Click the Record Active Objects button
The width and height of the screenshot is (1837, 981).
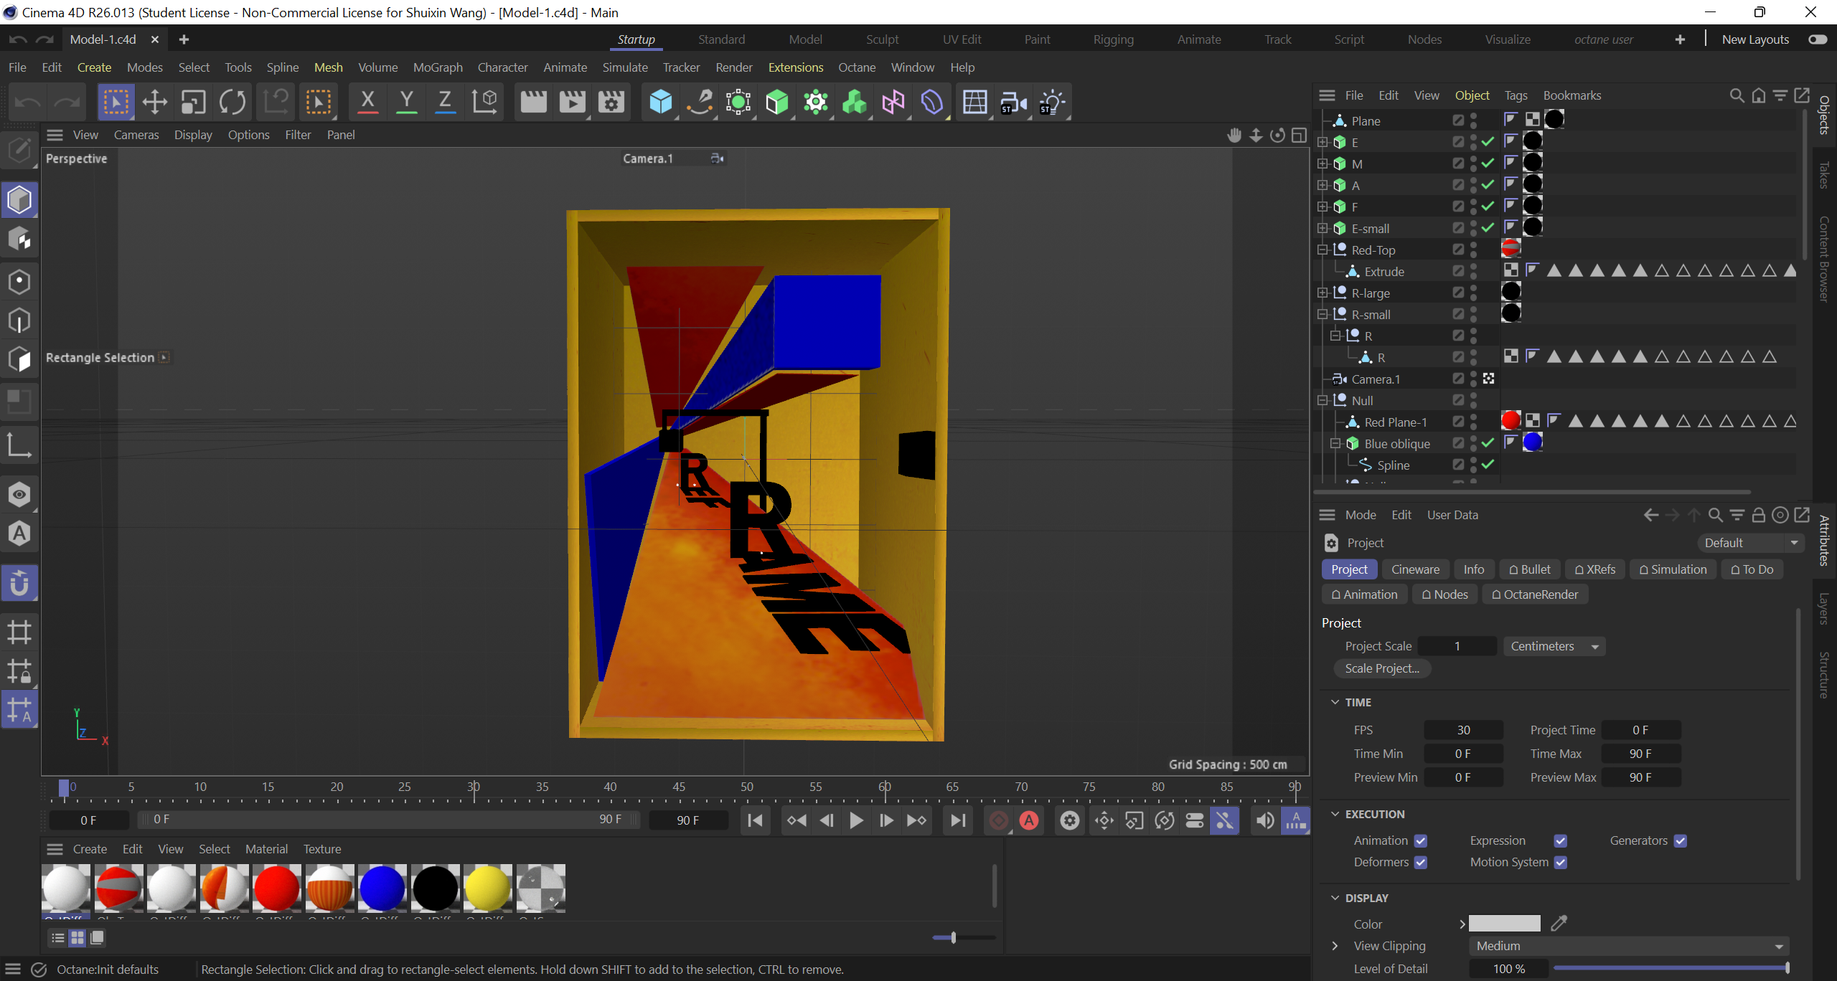pyautogui.click(x=998, y=820)
